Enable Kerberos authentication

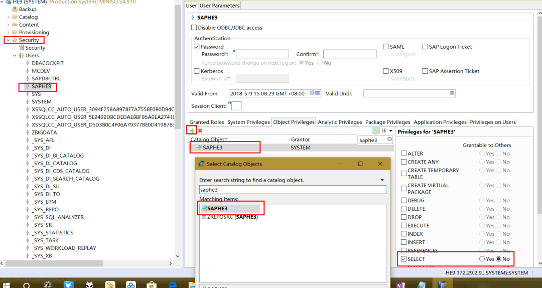pyautogui.click(x=197, y=71)
